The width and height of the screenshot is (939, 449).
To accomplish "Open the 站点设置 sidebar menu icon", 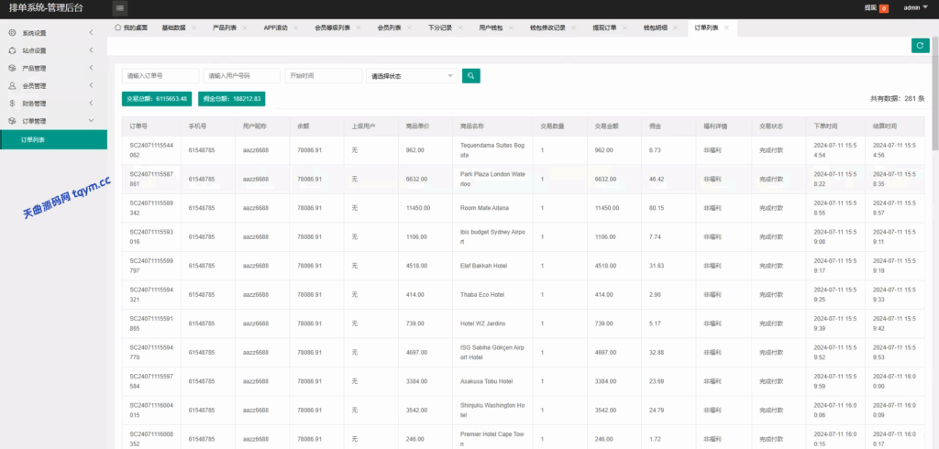I will tap(12, 50).
